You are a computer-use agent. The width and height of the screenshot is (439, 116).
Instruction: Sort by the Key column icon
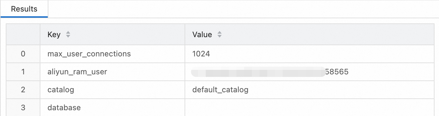coord(68,35)
